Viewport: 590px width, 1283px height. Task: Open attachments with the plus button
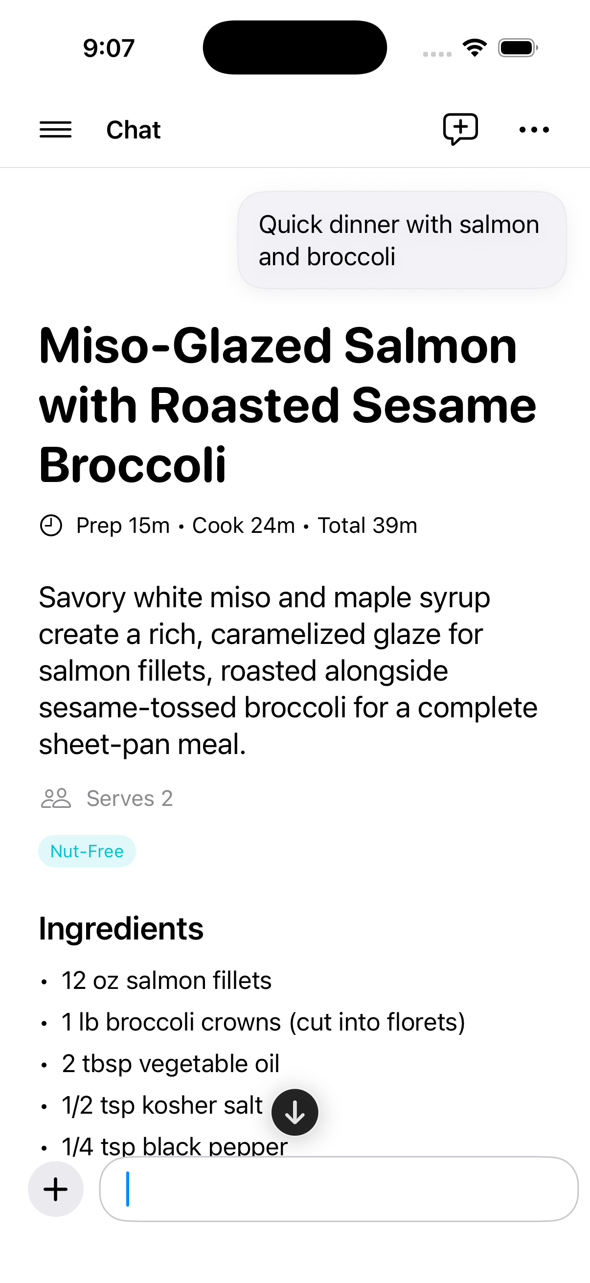[55, 1190]
